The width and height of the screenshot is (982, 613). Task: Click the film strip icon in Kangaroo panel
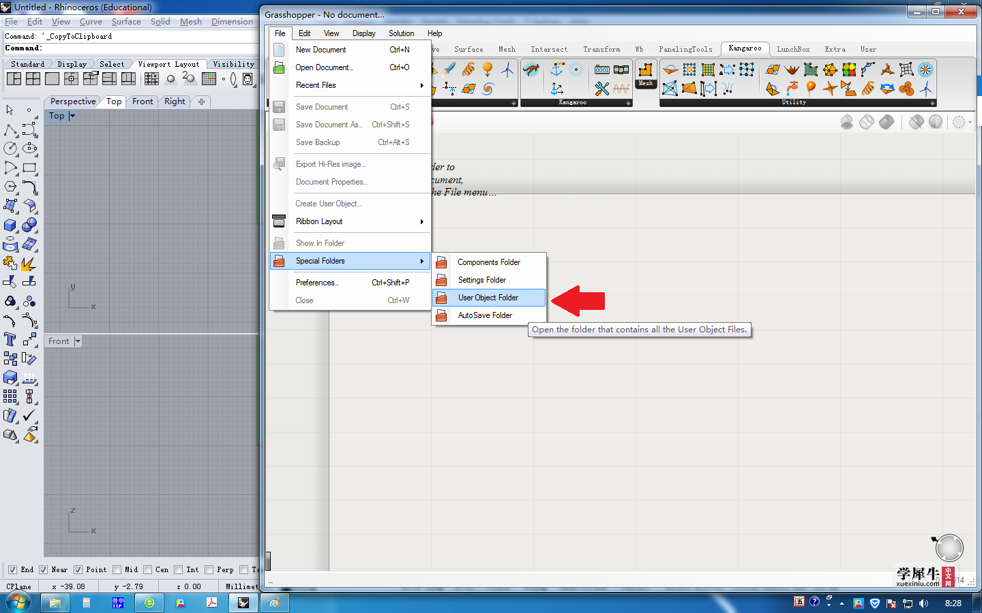pos(621,69)
